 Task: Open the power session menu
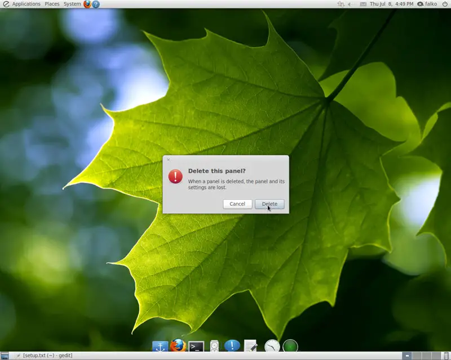445,4
